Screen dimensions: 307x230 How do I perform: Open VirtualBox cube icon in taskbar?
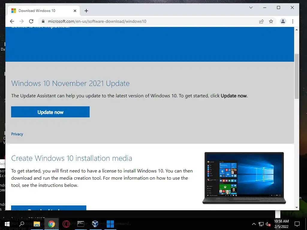pyautogui.click(x=95, y=224)
